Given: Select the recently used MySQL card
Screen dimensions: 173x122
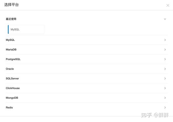Looking at the screenshot, I should [x=26, y=29].
